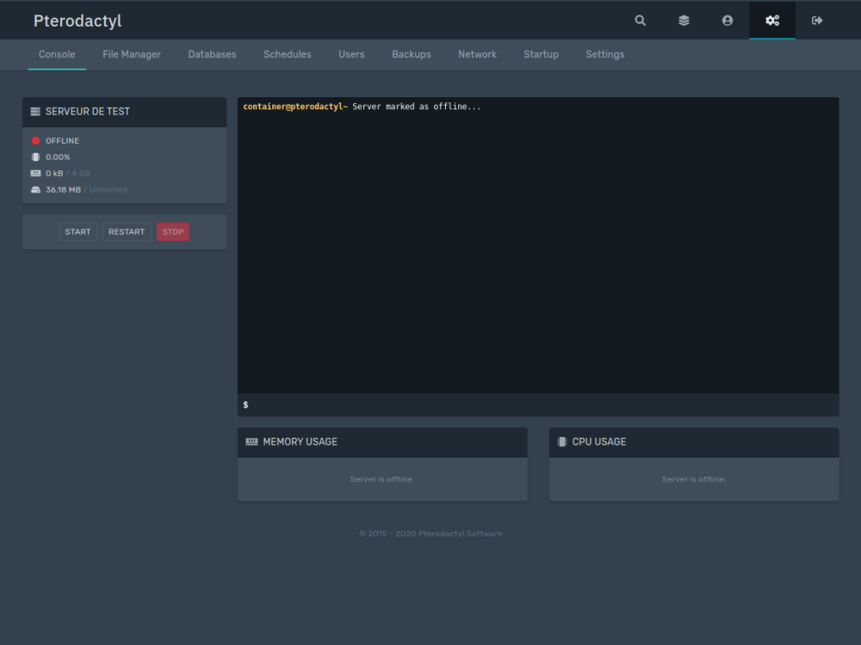Click the CPU chip icon next to 0.00%
Viewport: 861px width, 645px height.
point(35,157)
